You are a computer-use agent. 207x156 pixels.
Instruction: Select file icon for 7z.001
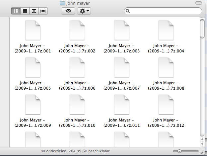pos(33,30)
